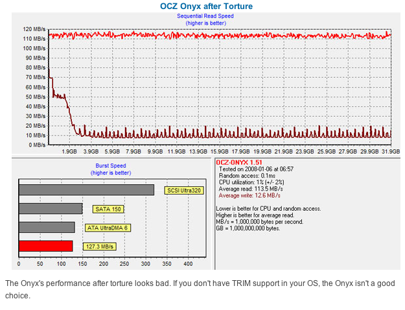
Task: Click the '127.3 MB/s' yellow label
Action: coord(99,246)
